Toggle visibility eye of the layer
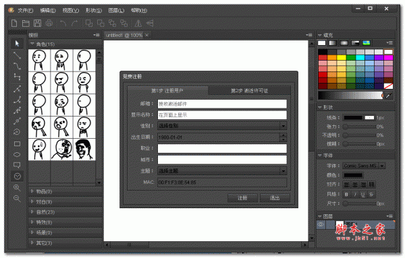Viewport: 405px width, 258px height. coord(321,224)
